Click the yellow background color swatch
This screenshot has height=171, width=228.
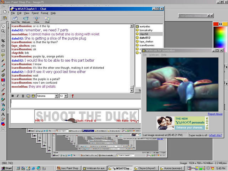point(225,24)
